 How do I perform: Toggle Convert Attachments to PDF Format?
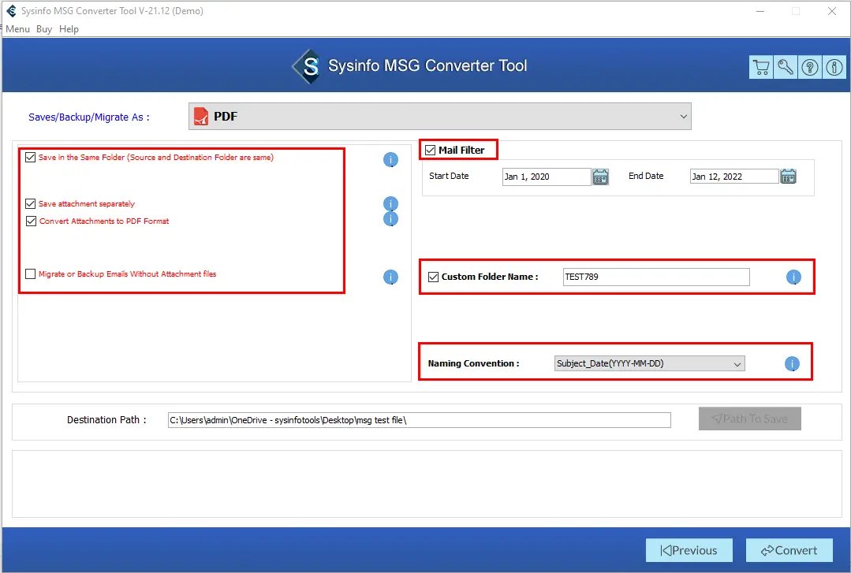[31, 221]
